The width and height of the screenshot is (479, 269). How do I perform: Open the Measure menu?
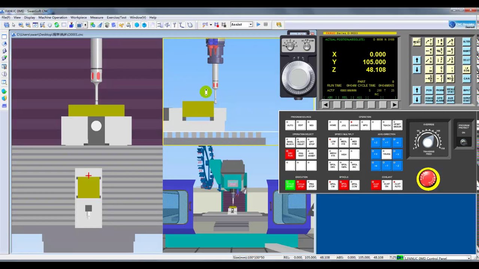(97, 18)
